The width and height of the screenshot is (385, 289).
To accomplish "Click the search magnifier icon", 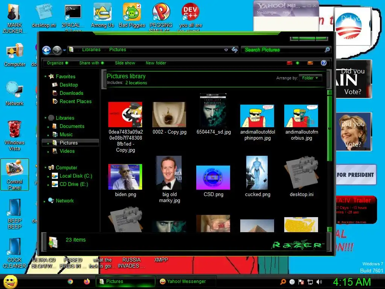I will 327,50.
